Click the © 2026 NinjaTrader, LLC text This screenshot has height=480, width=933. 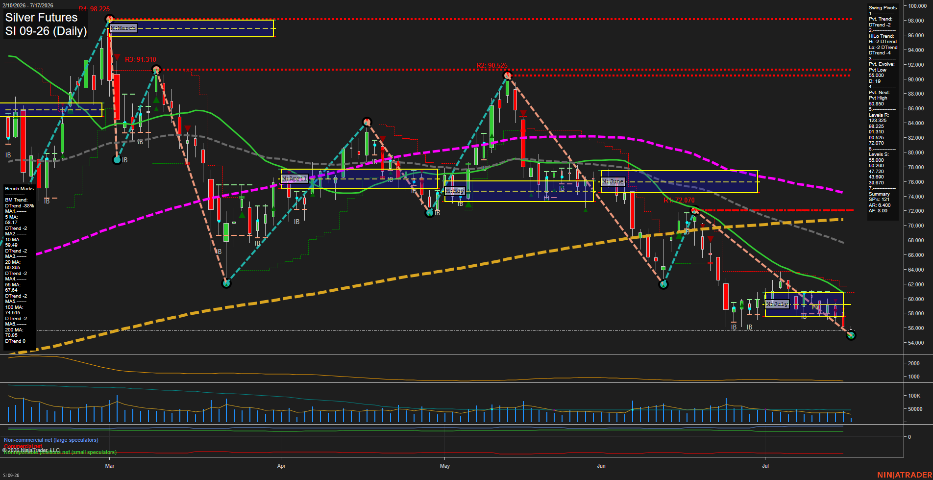click(x=31, y=450)
